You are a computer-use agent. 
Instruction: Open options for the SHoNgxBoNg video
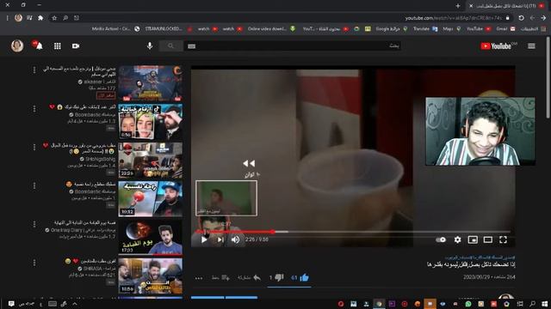pyautogui.click(x=34, y=147)
